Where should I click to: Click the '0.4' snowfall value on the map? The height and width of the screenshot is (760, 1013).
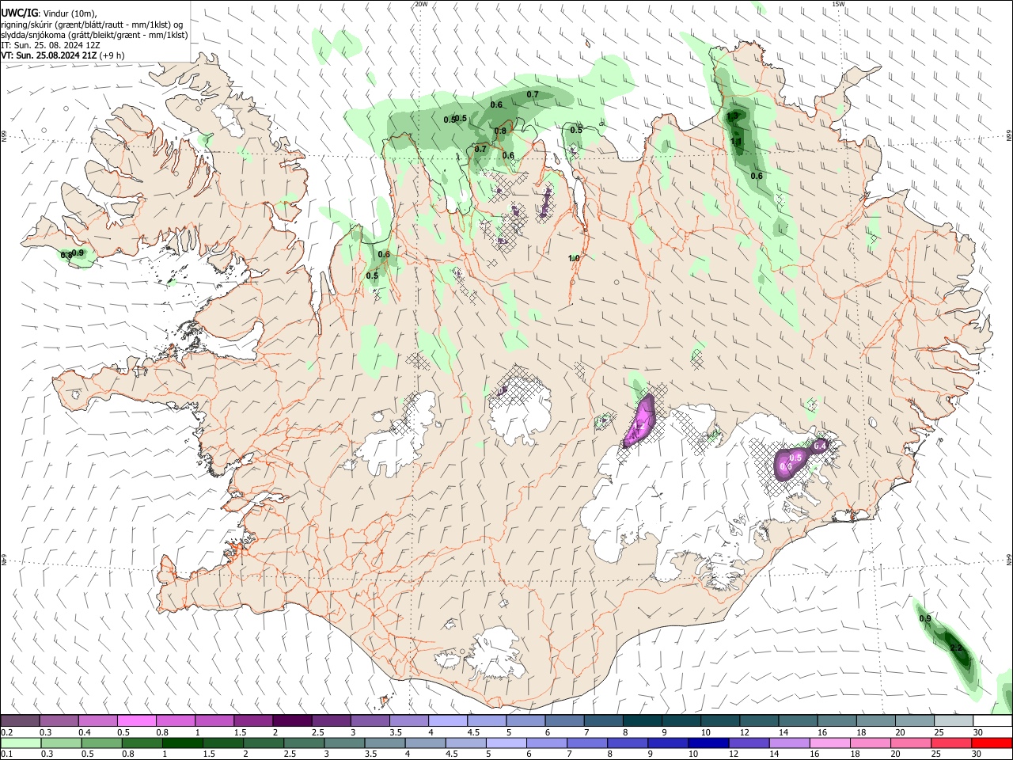click(820, 446)
